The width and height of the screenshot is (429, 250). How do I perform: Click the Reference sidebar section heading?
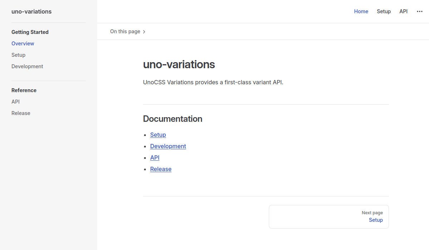(x=24, y=90)
